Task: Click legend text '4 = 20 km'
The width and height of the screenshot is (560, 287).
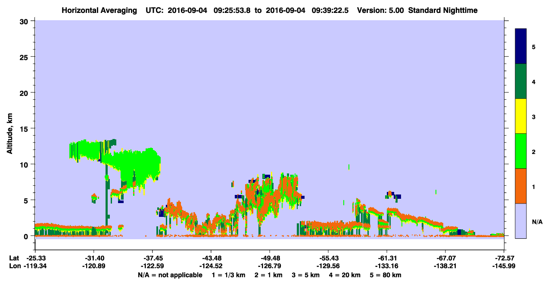Action: (x=345, y=275)
